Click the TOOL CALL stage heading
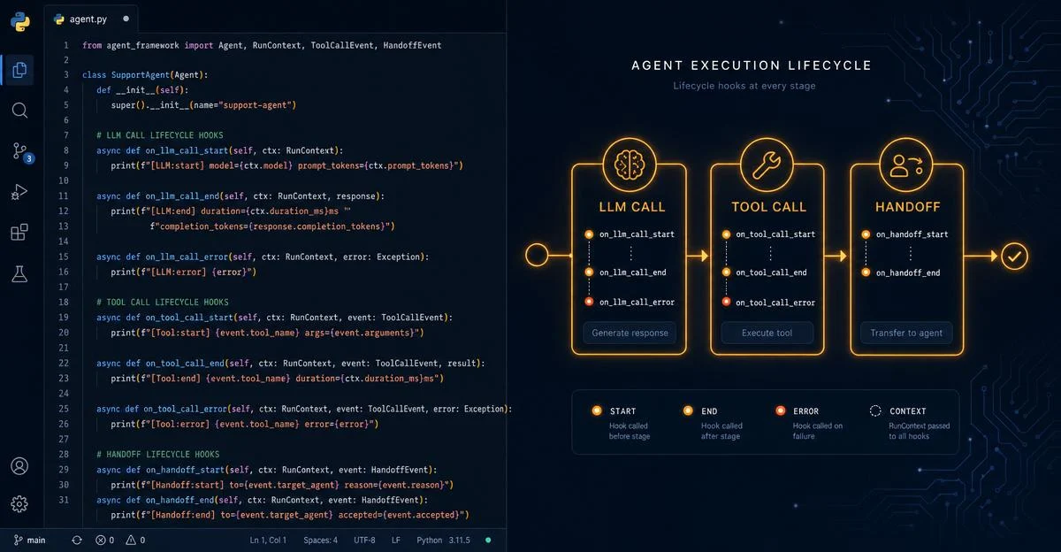The height and width of the screenshot is (552, 1061). [768, 207]
